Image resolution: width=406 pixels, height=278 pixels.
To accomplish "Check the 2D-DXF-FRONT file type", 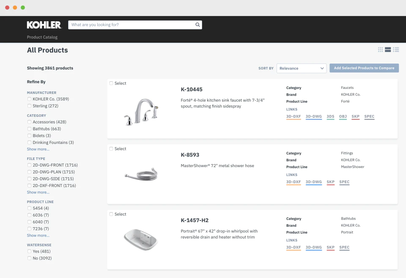I will pyautogui.click(x=29, y=185).
